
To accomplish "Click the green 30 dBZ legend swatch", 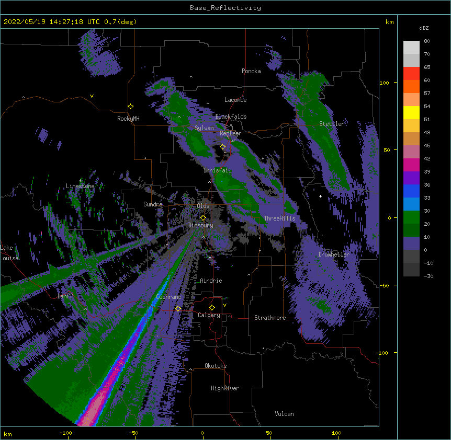I will pyautogui.click(x=411, y=217).
